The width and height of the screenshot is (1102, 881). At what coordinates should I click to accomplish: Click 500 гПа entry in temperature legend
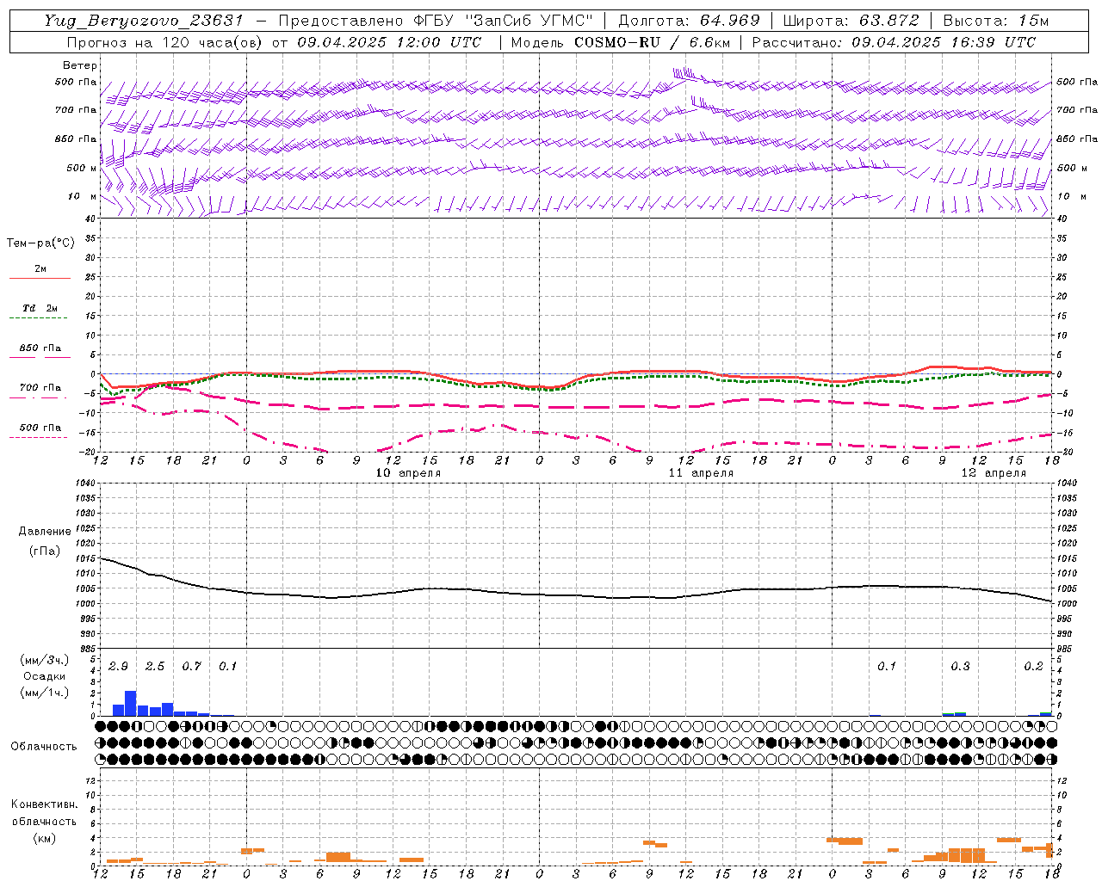pos(40,428)
